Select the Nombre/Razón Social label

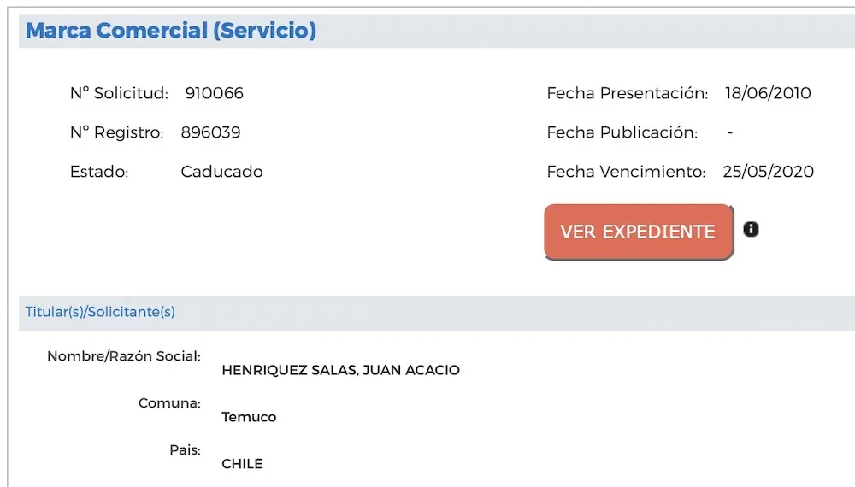pos(124,355)
